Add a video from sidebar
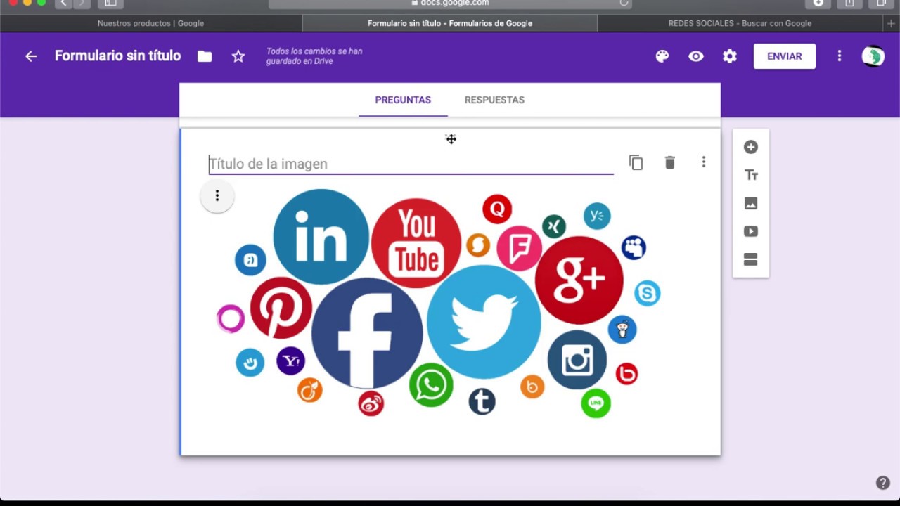The width and height of the screenshot is (900, 506). (751, 231)
